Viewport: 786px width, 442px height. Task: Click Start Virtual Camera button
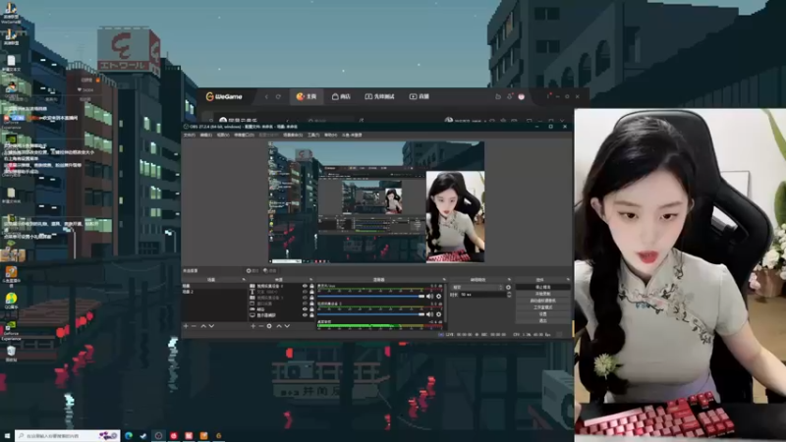click(543, 301)
